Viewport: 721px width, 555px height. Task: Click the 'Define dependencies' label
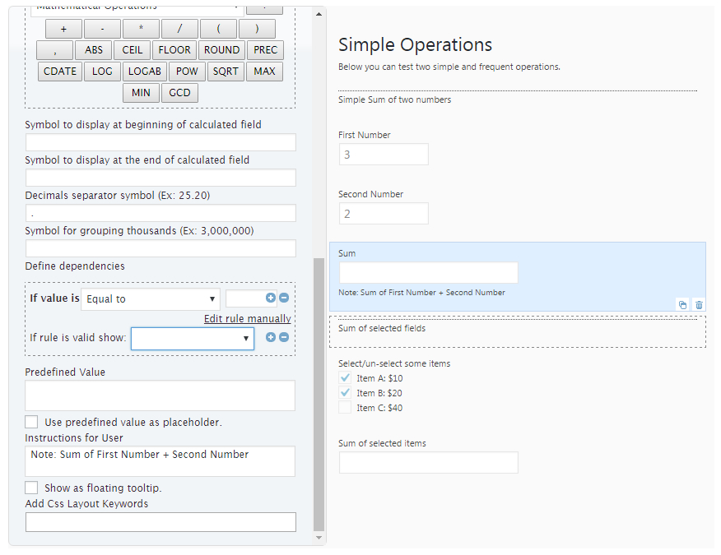tap(75, 266)
